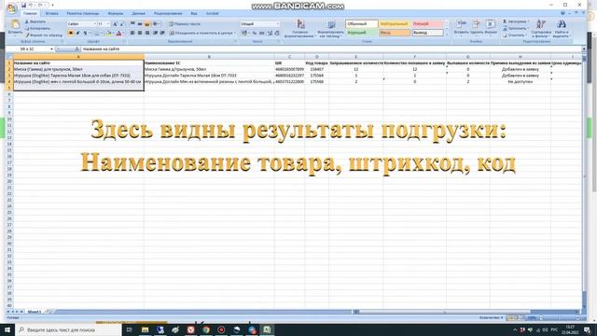The height and width of the screenshot is (336, 597).
Task: Decrease cell indent
Action: click(x=156, y=34)
